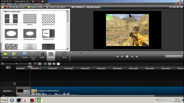The width and height of the screenshot is (184, 103).
Task: Open the Файл menu
Action: pyautogui.click(x=3, y=4)
